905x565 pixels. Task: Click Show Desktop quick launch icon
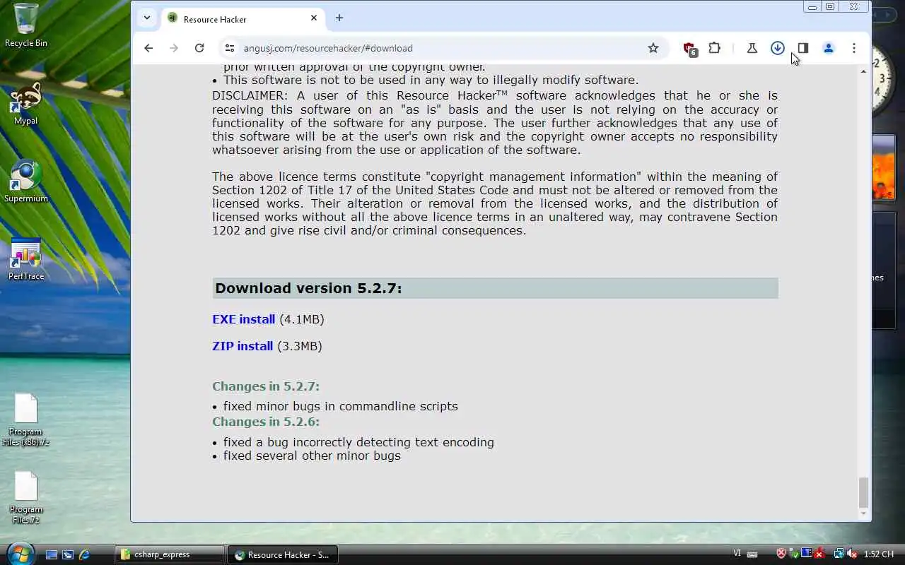coord(52,554)
